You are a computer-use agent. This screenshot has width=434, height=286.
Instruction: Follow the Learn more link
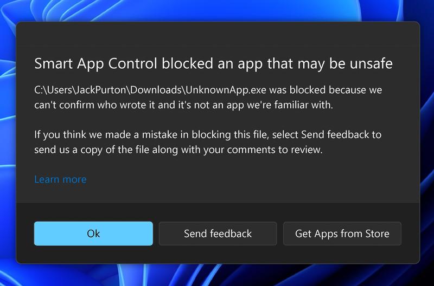point(60,179)
